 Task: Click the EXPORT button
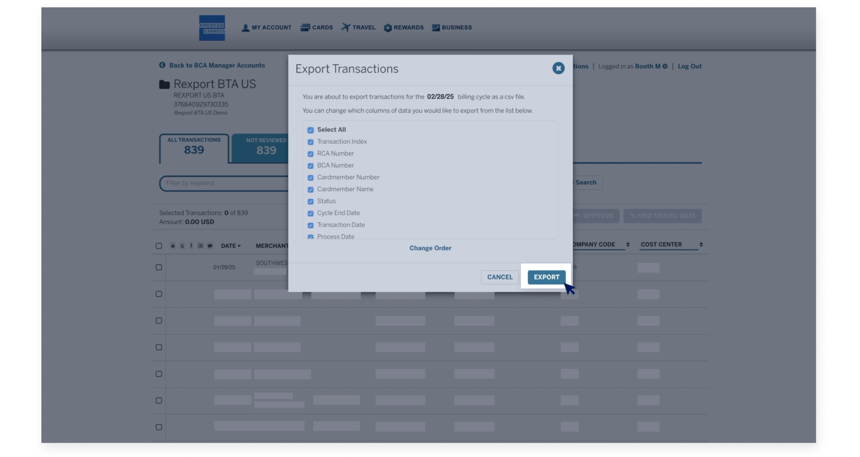(x=546, y=277)
